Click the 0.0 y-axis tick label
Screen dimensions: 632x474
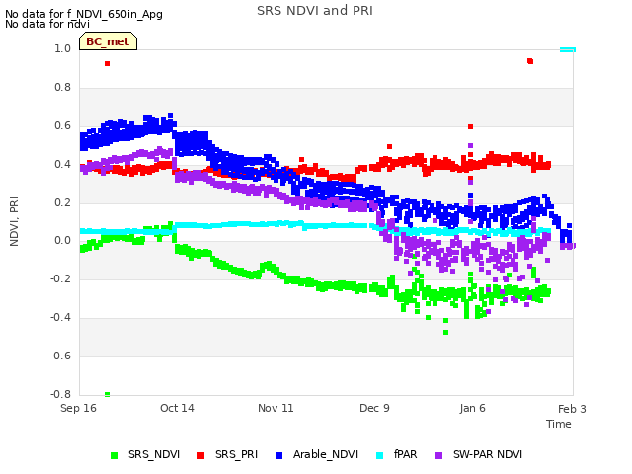tap(62, 241)
